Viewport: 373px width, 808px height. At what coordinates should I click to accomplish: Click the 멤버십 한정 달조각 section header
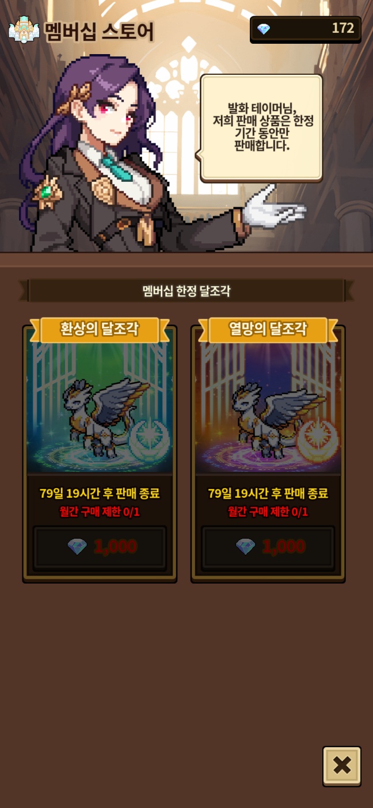(186, 291)
